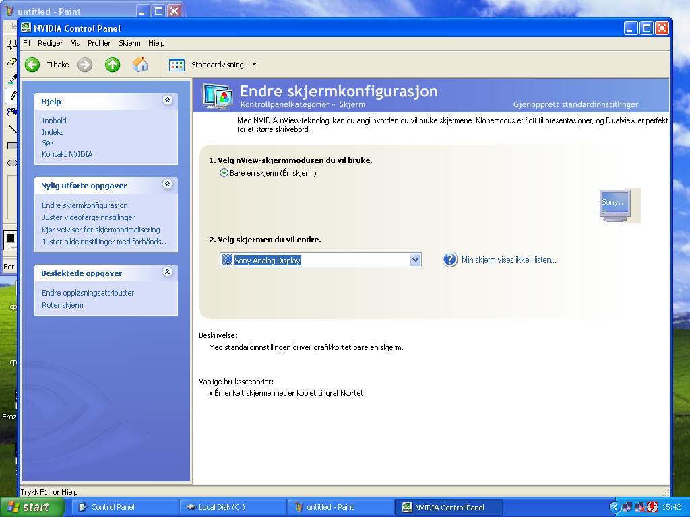Switch to Local Disk (C:) taskbar button
This screenshot has width=690, height=517.
232,508
